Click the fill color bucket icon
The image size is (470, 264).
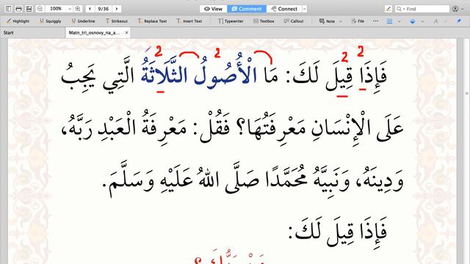click(413, 21)
